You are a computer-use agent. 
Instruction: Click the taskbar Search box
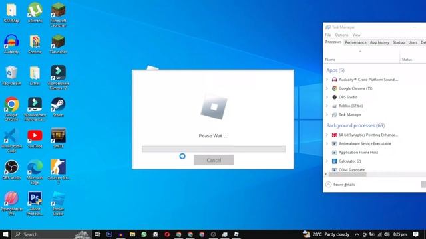click(x=52, y=234)
